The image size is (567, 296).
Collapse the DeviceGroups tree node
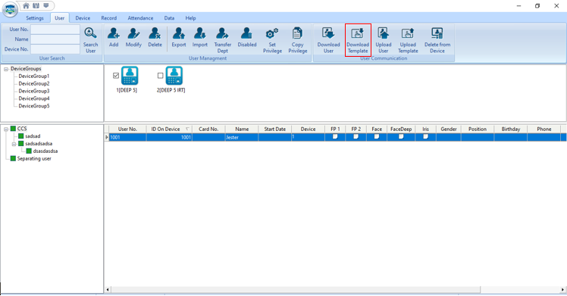(x=6, y=69)
